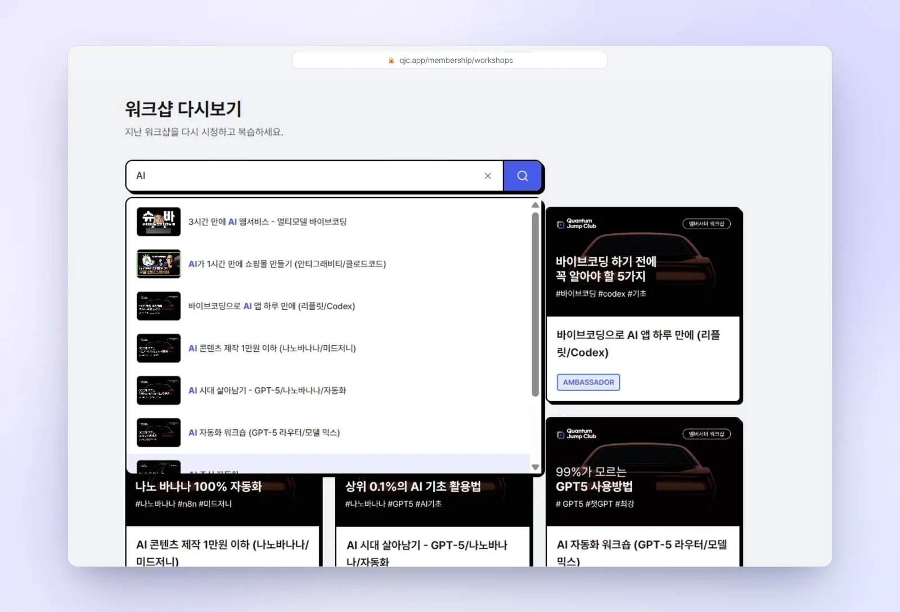Open suggestion "바이브코딩으로 AI 앱 하루 만에 (리플릿/Codex)"
Image resolution: width=900 pixels, height=612 pixels.
pyautogui.click(x=328, y=306)
